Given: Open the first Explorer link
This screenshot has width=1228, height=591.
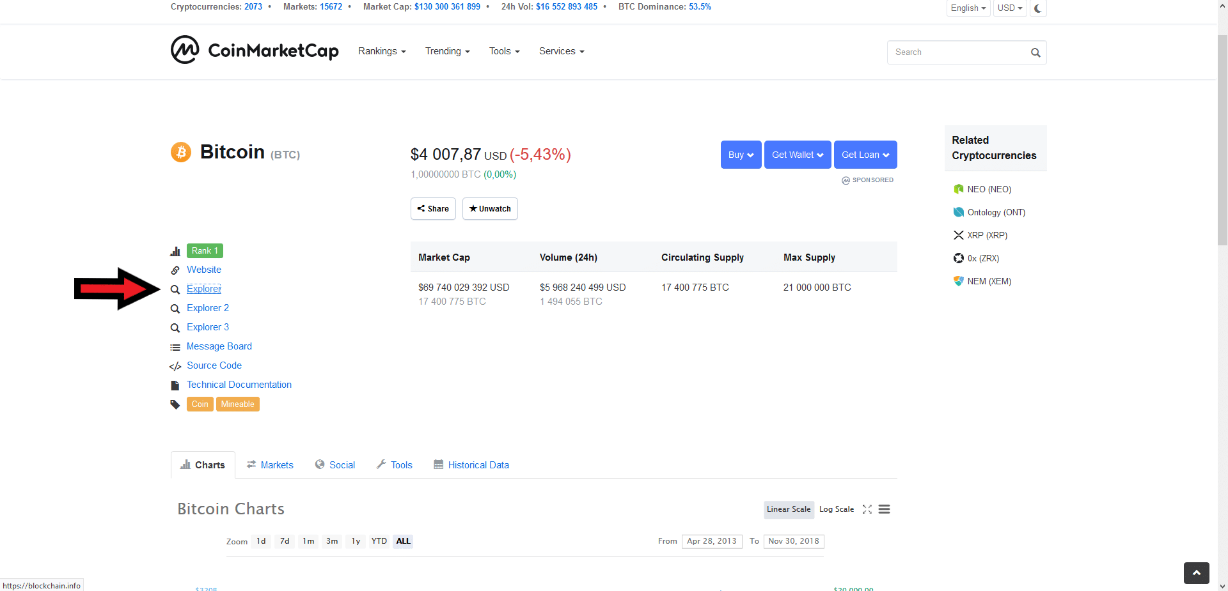Looking at the screenshot, I should (204, 289).
